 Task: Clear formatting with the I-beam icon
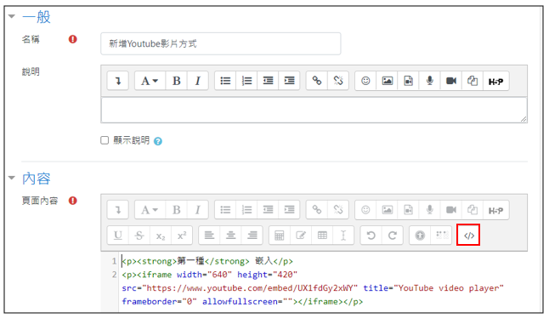[343, 235]
